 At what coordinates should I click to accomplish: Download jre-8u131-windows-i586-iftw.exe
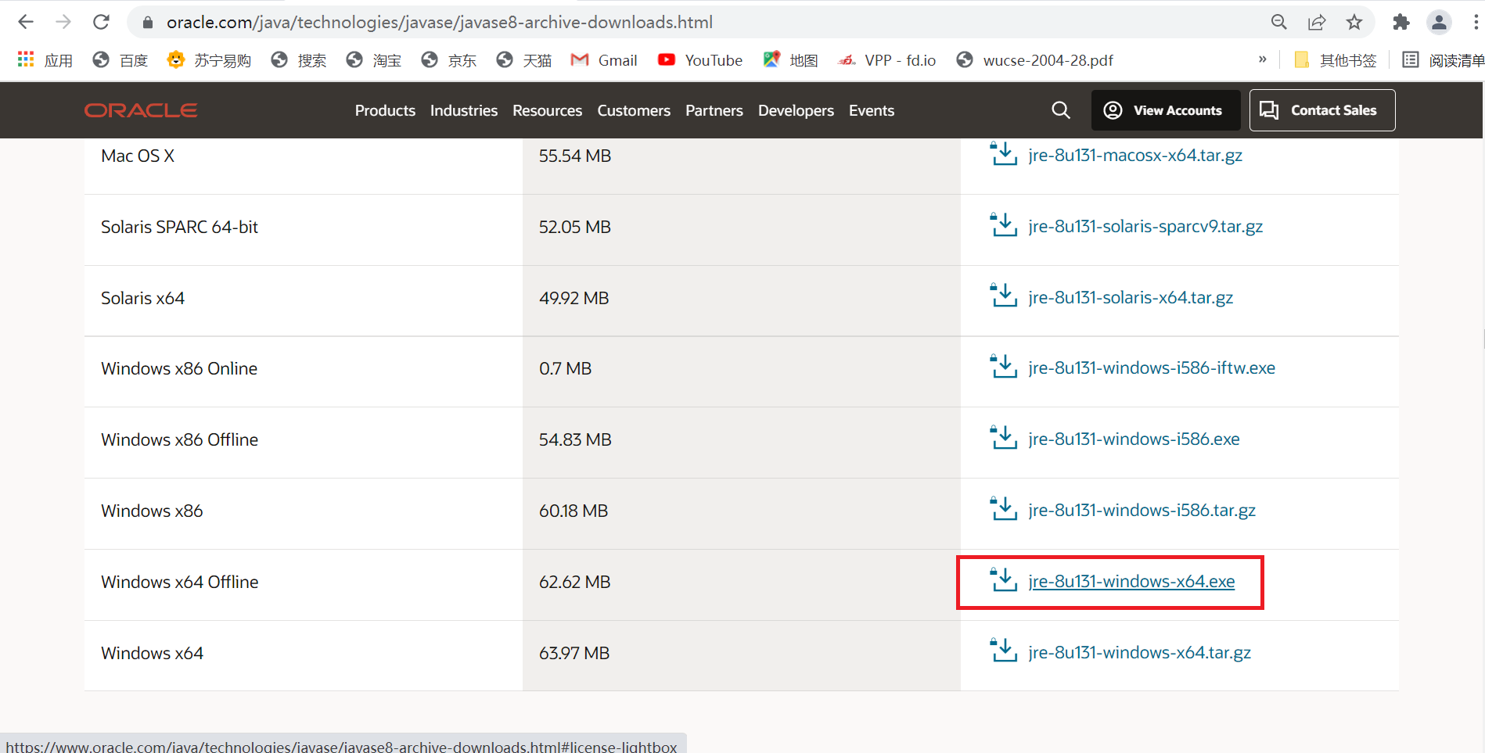[x=1151, y=368]
